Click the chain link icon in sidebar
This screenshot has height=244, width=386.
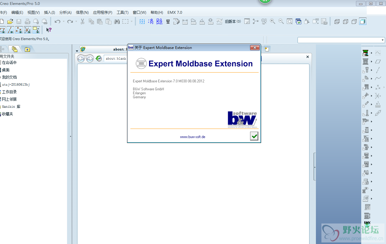pyautogui.click(x=378, y=113)
